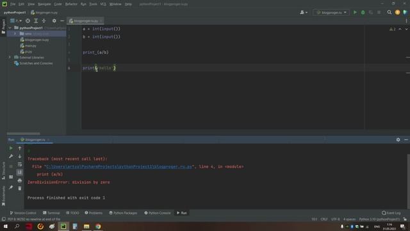Expand External Libraries node
The height and width of the screenshot is (231, 410).
pos(10,57)
